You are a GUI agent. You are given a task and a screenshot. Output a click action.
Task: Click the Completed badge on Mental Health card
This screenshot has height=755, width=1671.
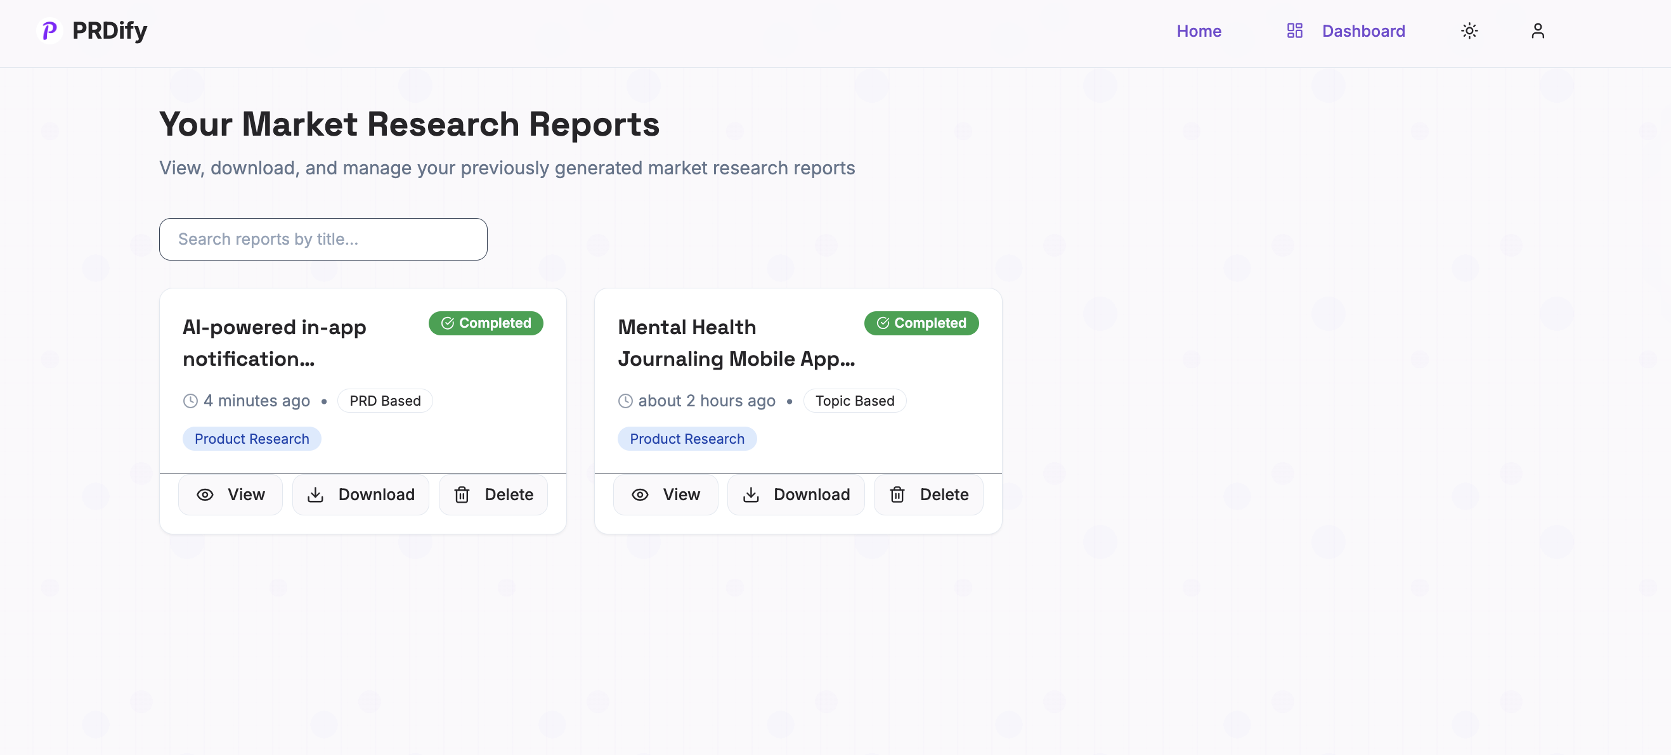(x=921, y=323)
